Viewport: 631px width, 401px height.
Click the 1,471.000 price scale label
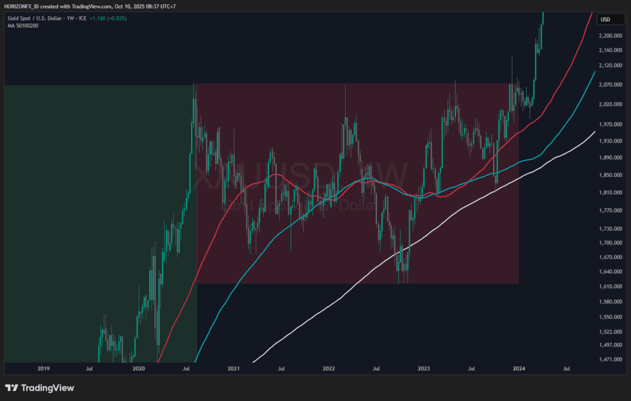[x=609, y=358]
